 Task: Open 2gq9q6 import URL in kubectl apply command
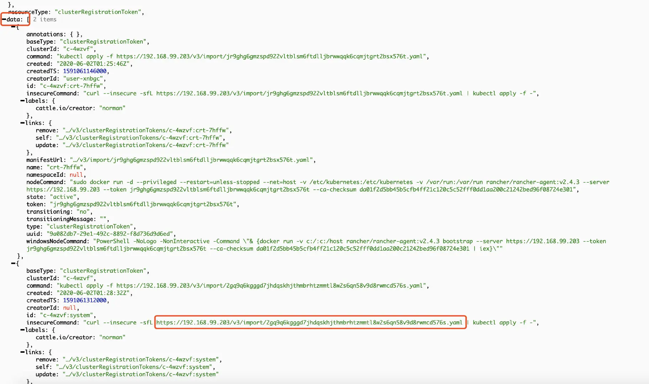pos(269,286)
